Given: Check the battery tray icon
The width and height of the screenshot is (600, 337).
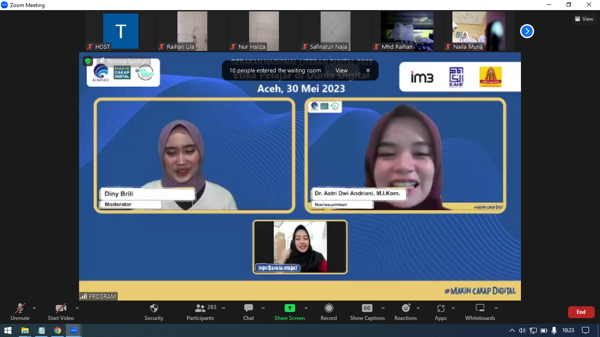Looking at the screenshot, I should (x=544, y=330).
